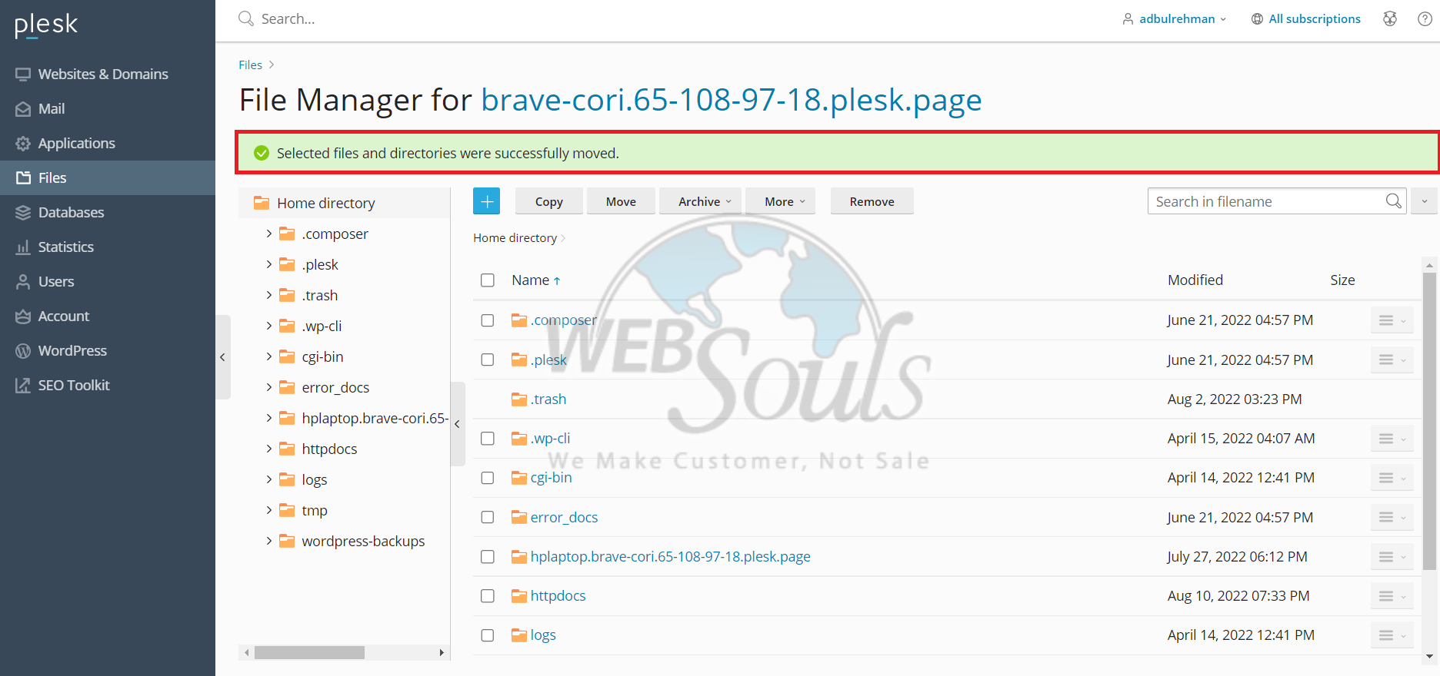
Task: Check the .wp-cli row checkbox
Action: coord(488,439)
